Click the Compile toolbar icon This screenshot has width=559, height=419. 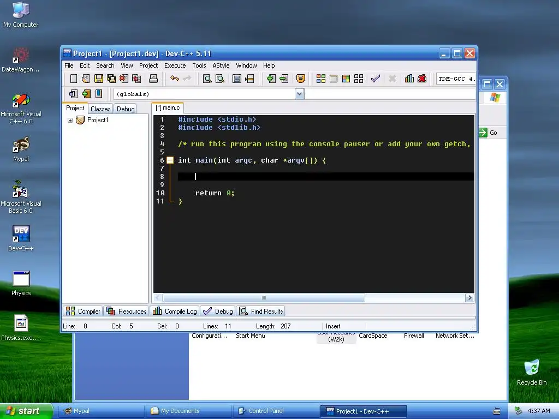[x=321, y=79]
